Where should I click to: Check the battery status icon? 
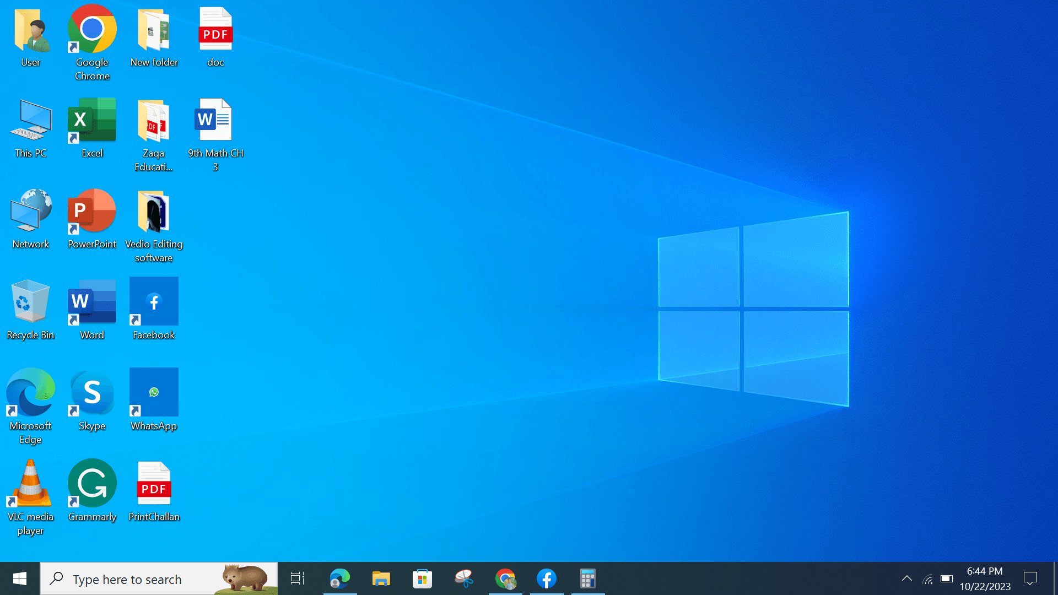947,579
